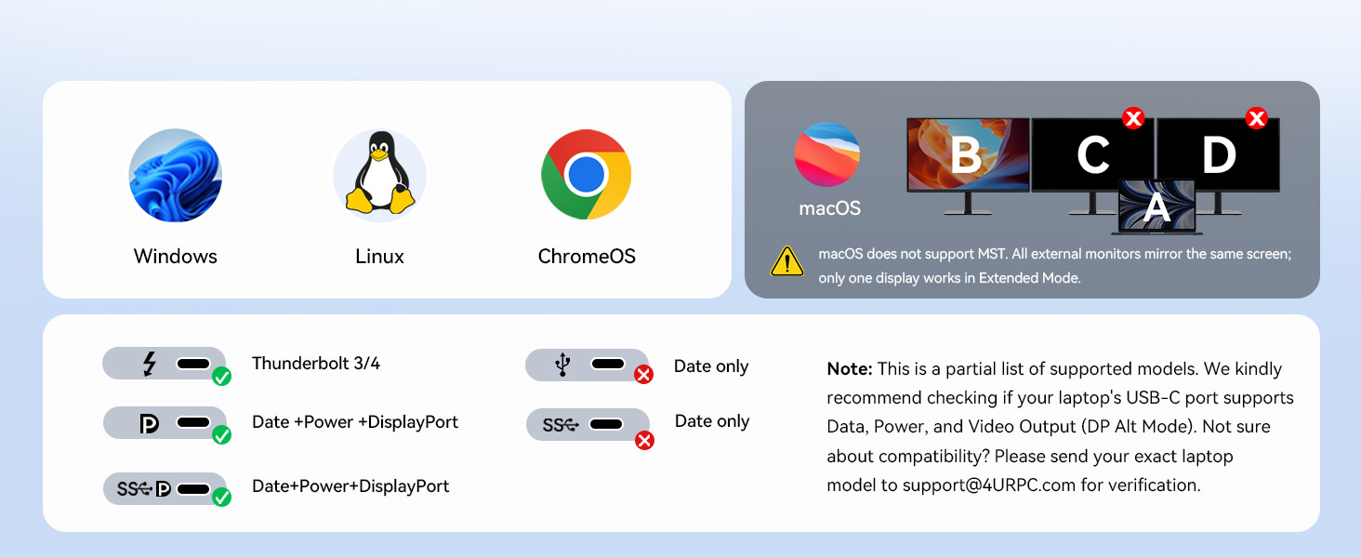Screen dimensions: 1361x558
Task: Select the Thunderbolt lightning port icon
Action: [x=164, y=364]
